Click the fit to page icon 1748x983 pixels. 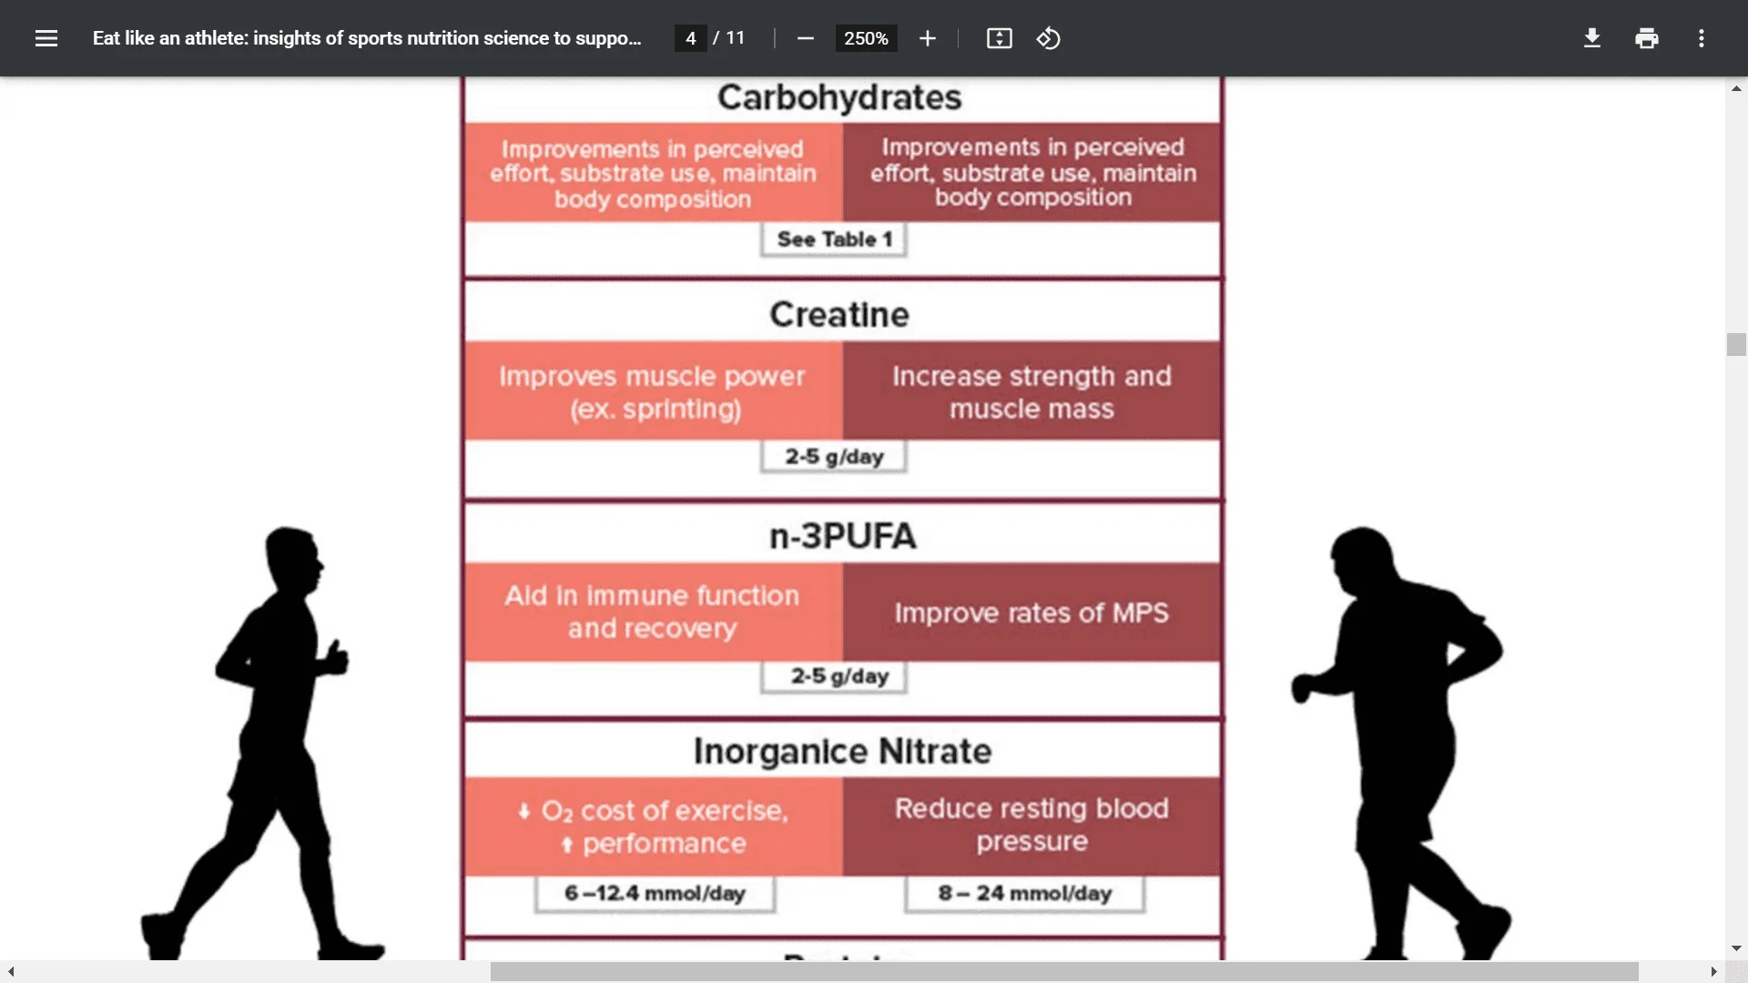coord(999,38)
